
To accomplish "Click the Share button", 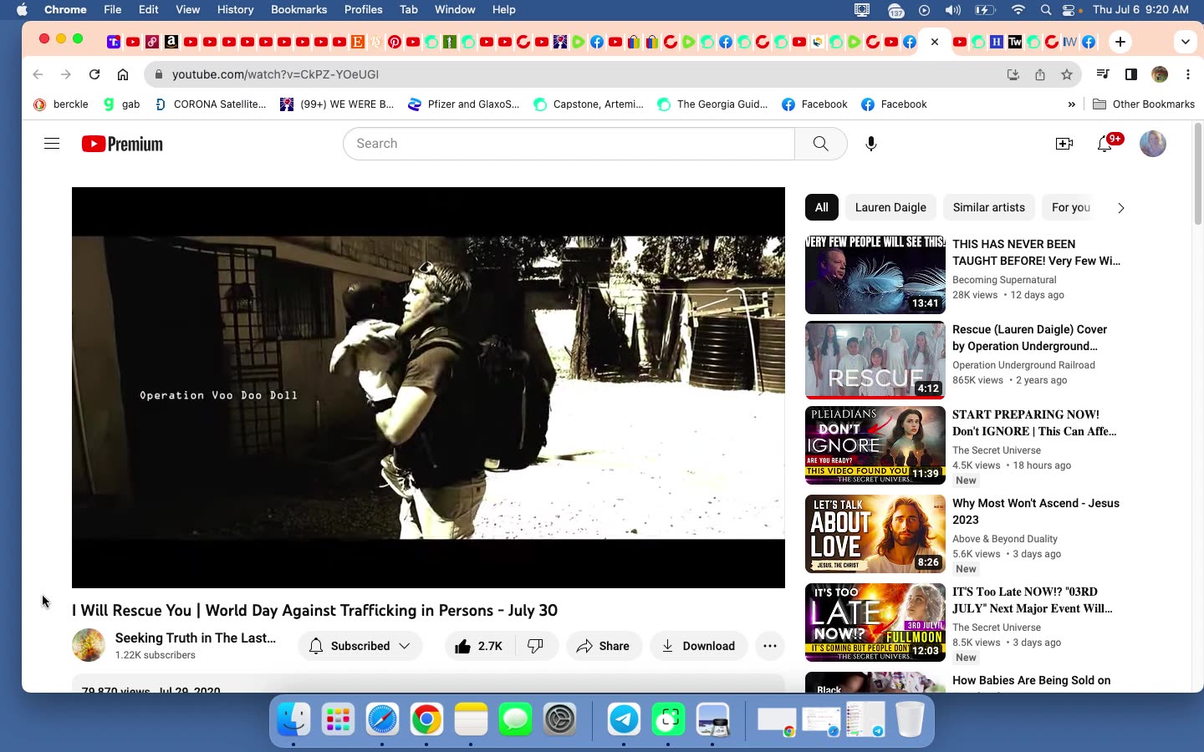I will tap(604, 646).
